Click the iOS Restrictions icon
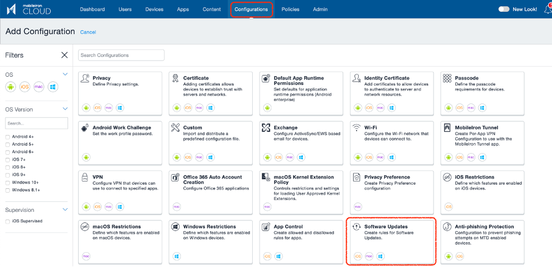 (447, 178)
